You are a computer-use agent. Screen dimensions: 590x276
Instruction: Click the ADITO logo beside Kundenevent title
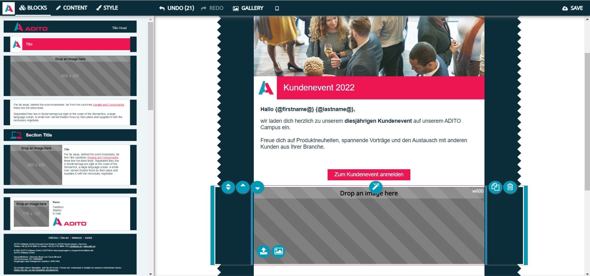click(266, 88)
